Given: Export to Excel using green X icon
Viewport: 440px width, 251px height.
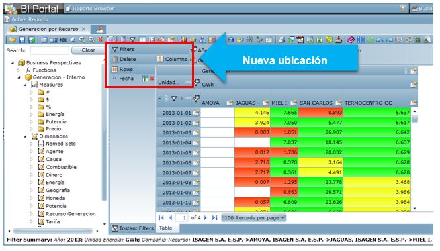Looking at the screenshot, I should point(320,40).
